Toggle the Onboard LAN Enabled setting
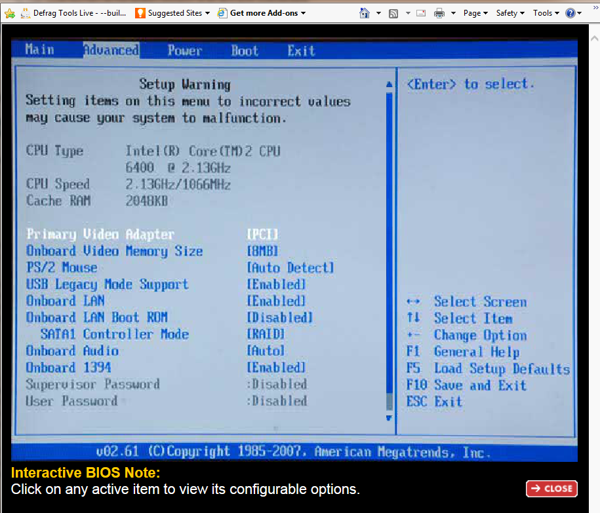600x513 pixels. [276, 301]
